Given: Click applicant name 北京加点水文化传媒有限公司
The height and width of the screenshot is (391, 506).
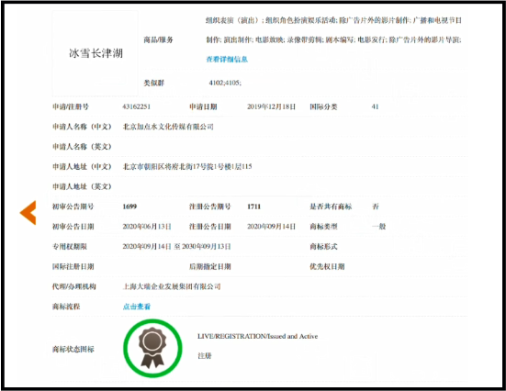Looking at the screenshot, I should pyautogui.click(x=168, y=127).
